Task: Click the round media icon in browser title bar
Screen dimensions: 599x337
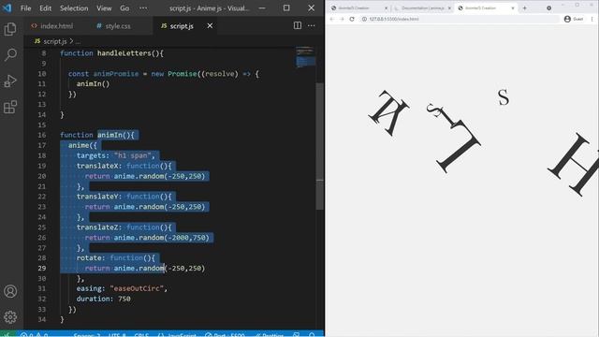Action: click(x=549, y=8)
